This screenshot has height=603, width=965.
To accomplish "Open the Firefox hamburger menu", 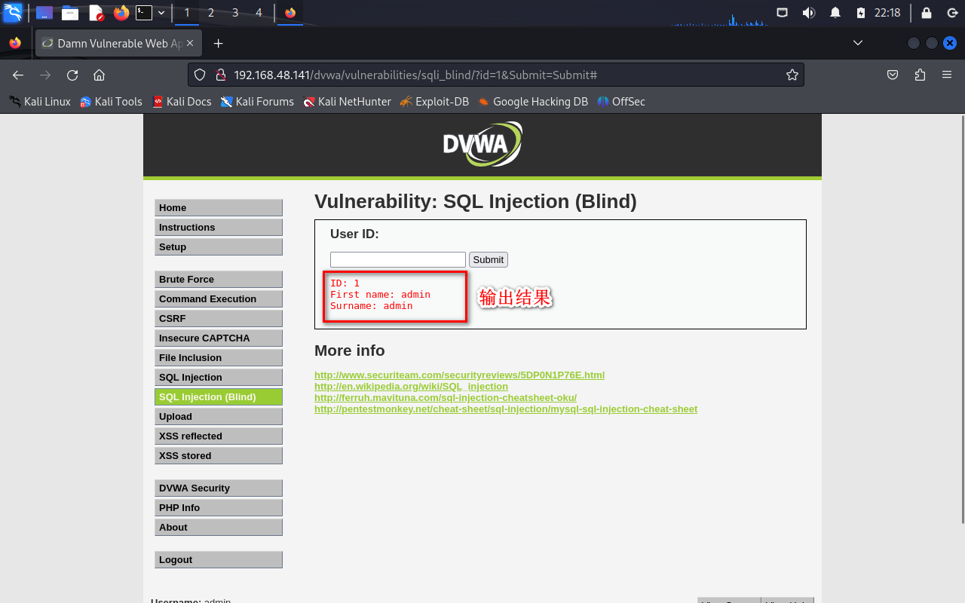I will 947,75.
